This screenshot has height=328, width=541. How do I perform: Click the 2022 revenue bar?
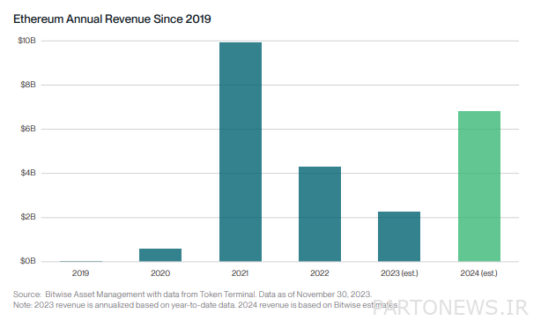pos(320,214)
